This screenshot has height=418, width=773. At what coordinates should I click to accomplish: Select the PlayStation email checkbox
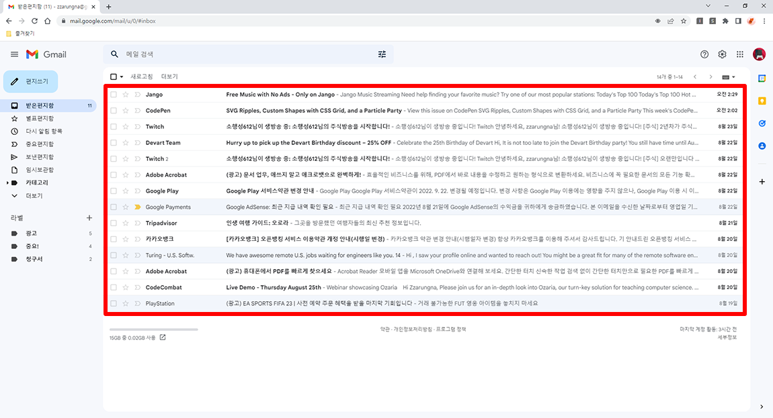[x=114, y=304]
